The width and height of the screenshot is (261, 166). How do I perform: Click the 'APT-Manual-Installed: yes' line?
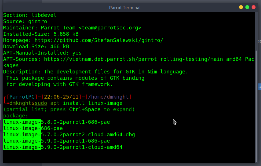click(x=42, y=53)
